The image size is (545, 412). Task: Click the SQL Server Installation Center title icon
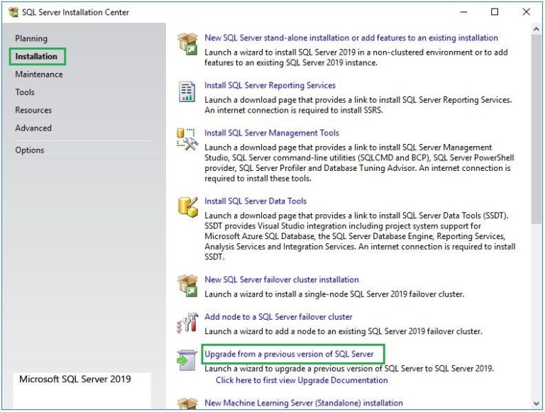(13, 12)
